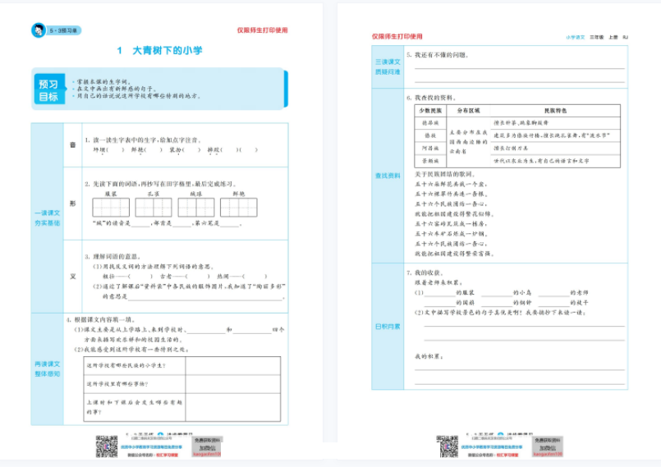This screenshot has width=661, height=467.
Task: Click the "关于民族团结的歌词" line
Action: [445, 174]
